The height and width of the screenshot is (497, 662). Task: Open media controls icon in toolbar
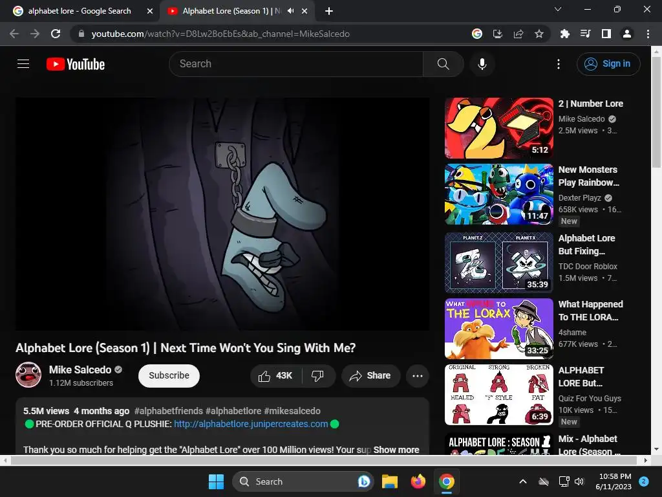click(585, 34)
